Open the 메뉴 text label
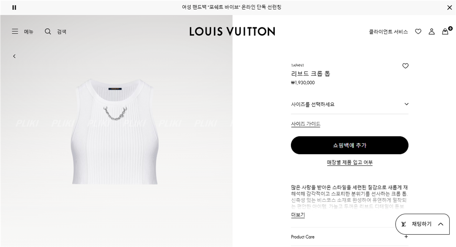The width and height of the screenshot is (456, 247). click(x=29, y=31)
